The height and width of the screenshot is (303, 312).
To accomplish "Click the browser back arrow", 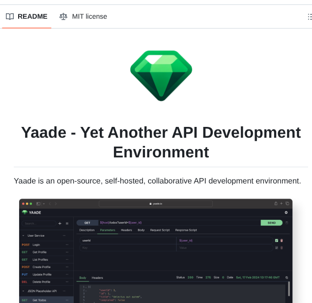I will tap(50, 204).
